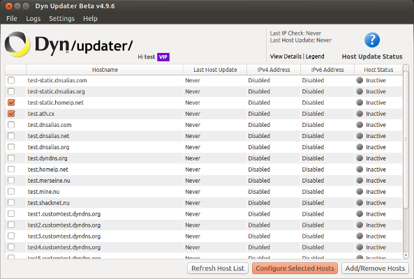Sort by IPv4 Address column header

(x=274, y=70)
